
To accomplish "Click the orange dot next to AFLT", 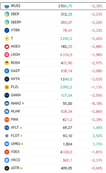I will [21, 128].
